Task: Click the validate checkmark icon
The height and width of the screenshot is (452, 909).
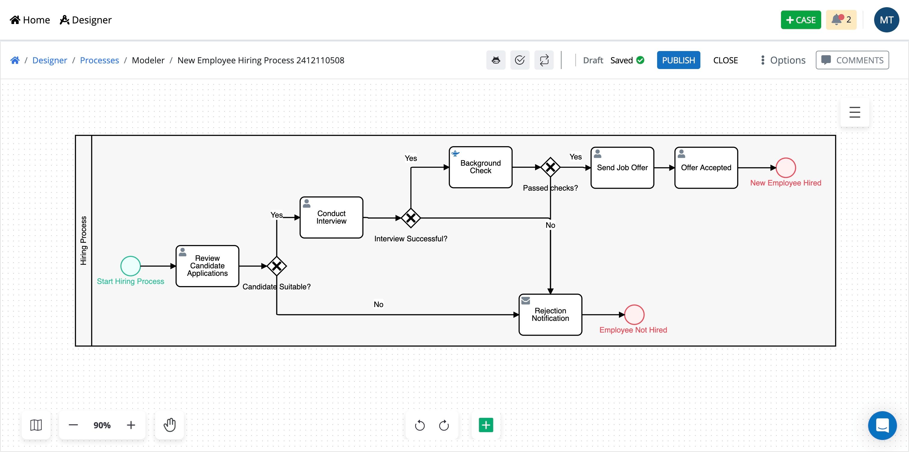Action: pos(520,60)
